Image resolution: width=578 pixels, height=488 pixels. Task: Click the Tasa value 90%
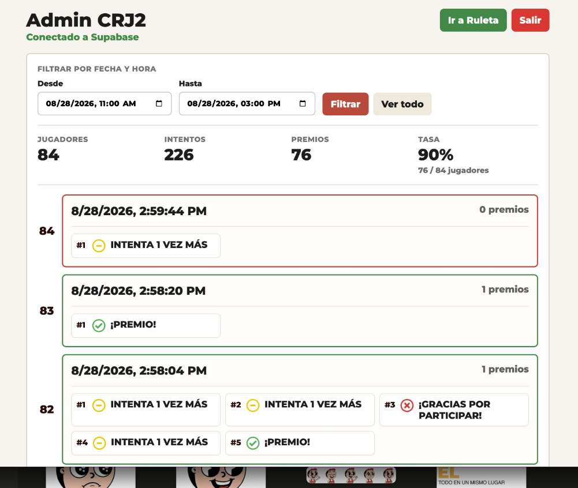[436, 155]
